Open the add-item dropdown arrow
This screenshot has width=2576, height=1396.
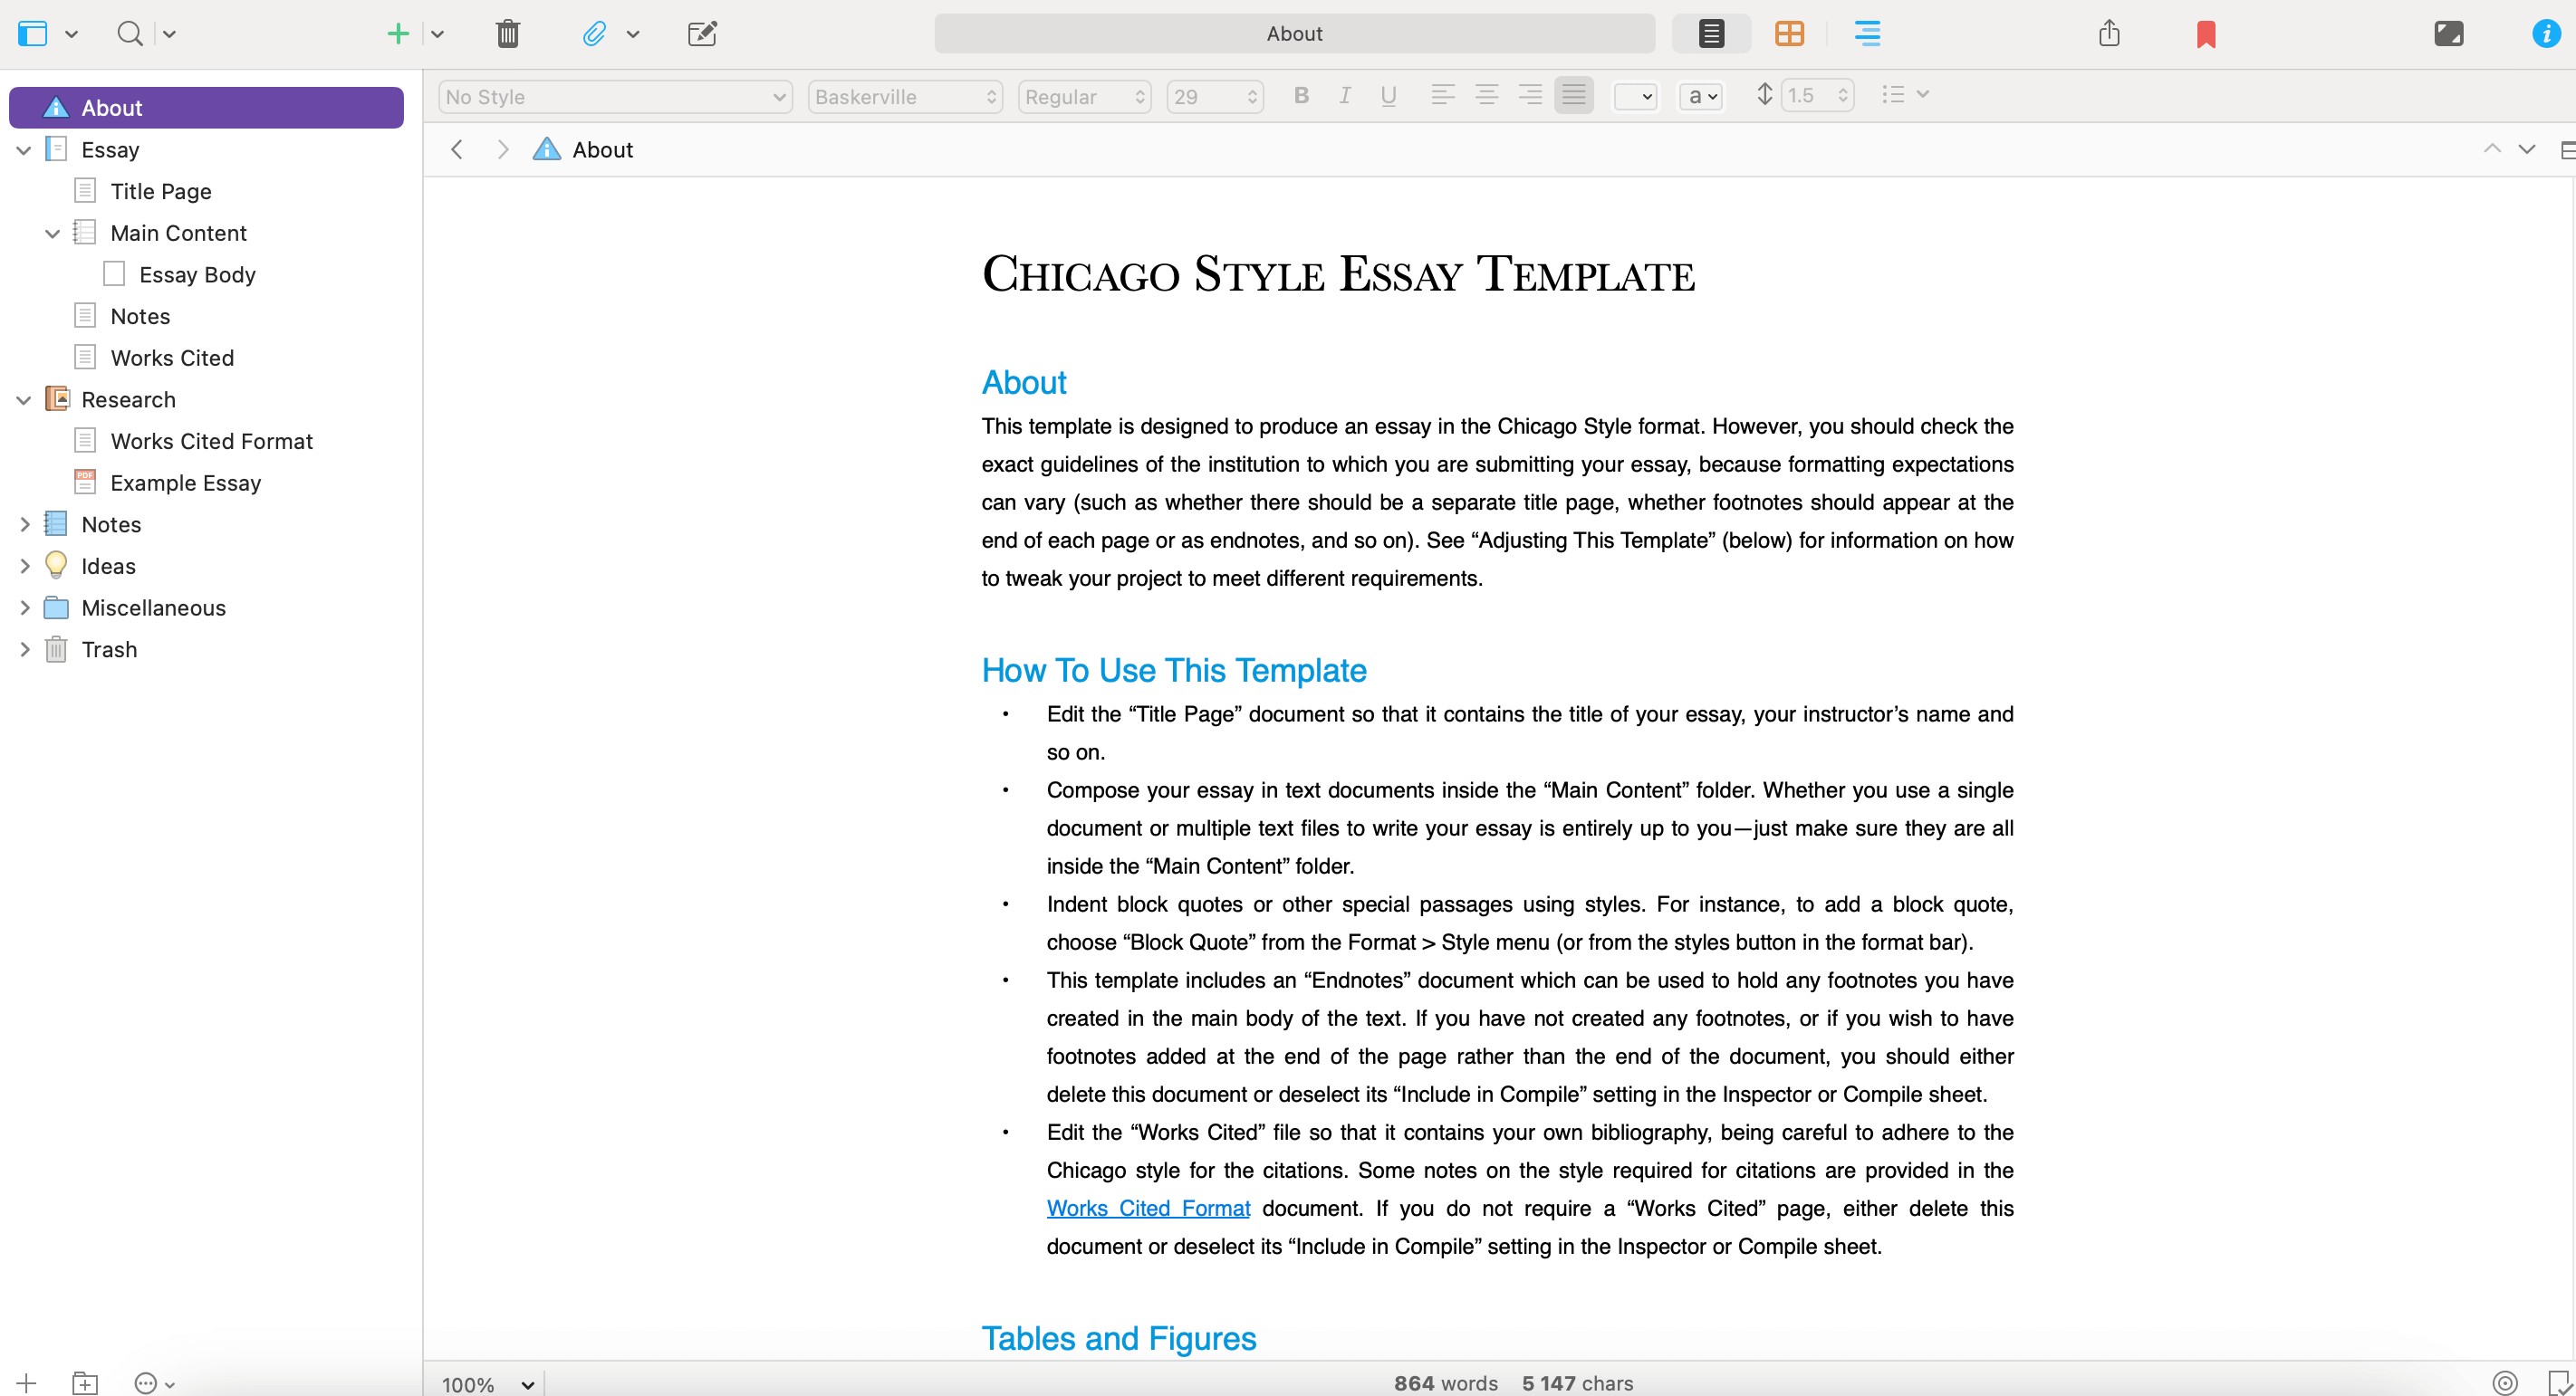438,34
